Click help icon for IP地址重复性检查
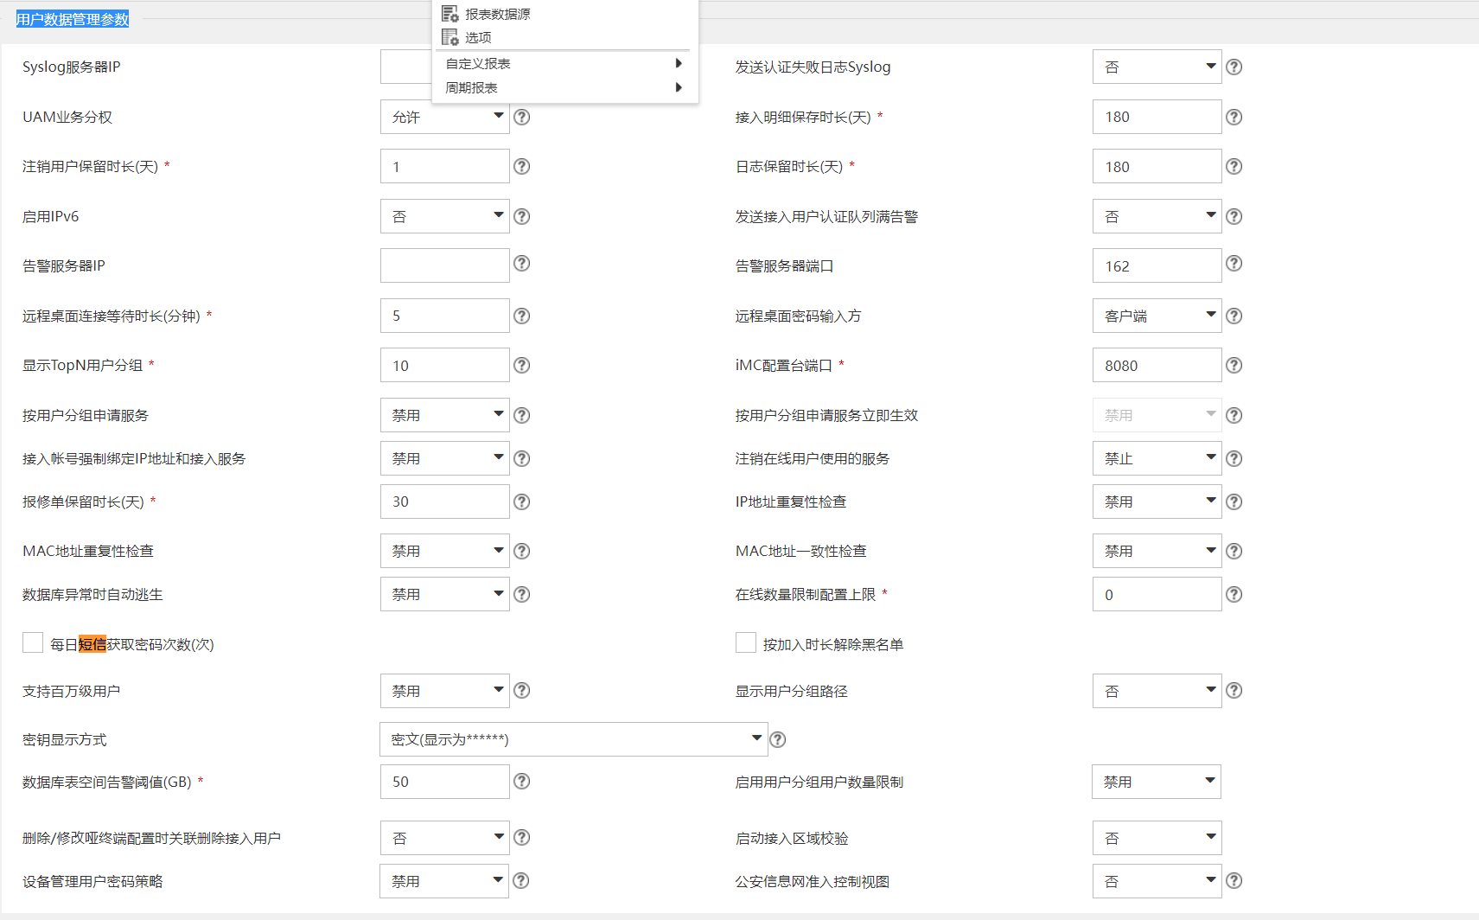This screenshot has width=1479, height=920. tap(1234, 502)
